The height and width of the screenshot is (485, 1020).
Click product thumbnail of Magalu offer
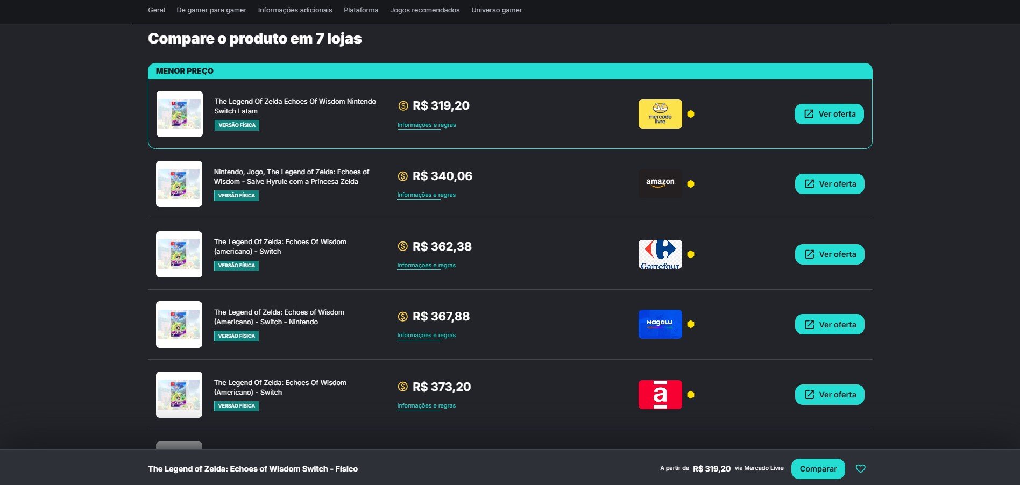(179, 324)
